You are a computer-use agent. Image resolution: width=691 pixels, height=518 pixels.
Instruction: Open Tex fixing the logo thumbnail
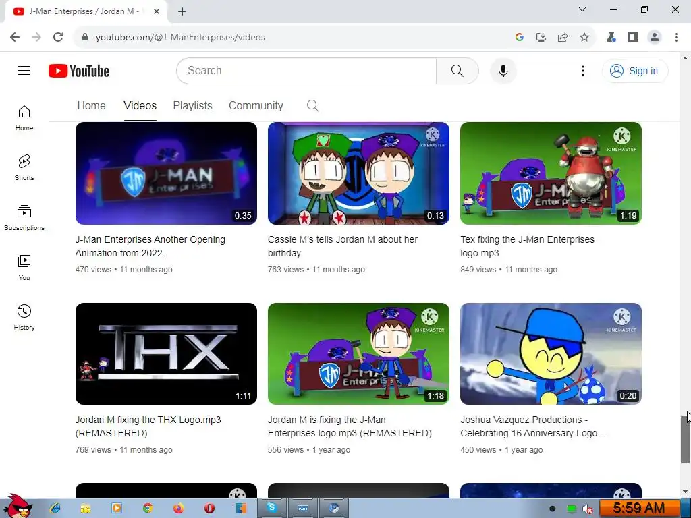point(551,173)
